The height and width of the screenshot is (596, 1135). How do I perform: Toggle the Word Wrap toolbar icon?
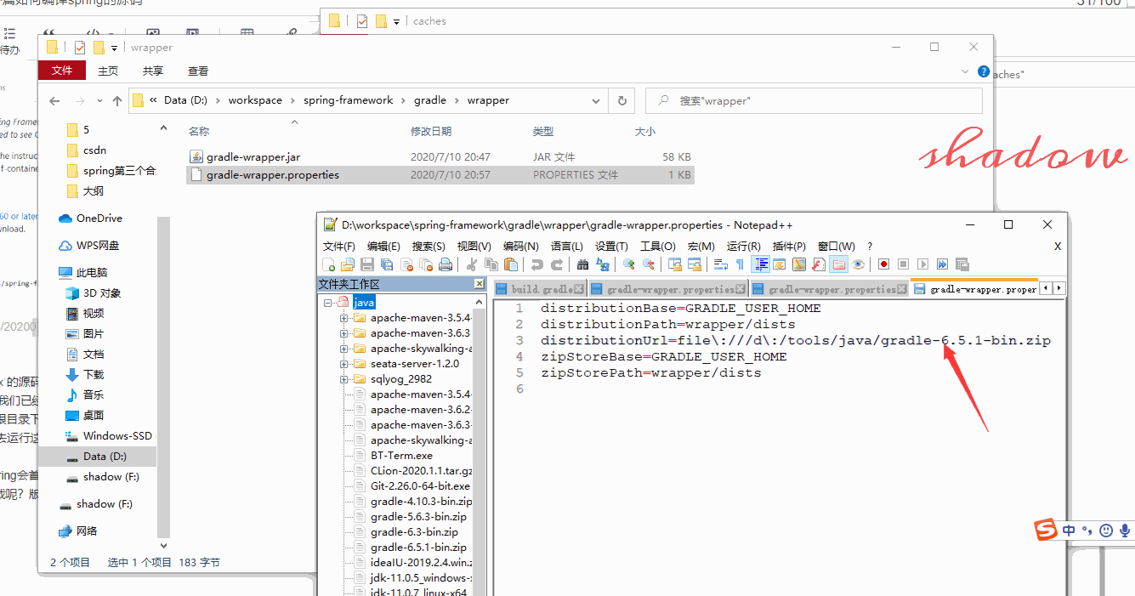point(721,264)
